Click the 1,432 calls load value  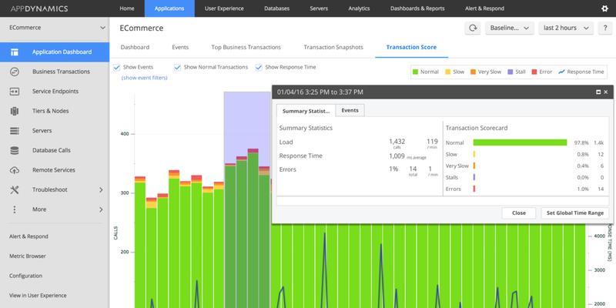point(397,143)
